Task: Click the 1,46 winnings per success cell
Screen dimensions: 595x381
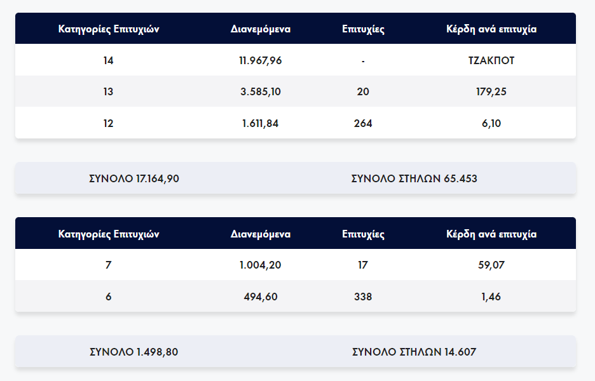Action: click(491, 297)
